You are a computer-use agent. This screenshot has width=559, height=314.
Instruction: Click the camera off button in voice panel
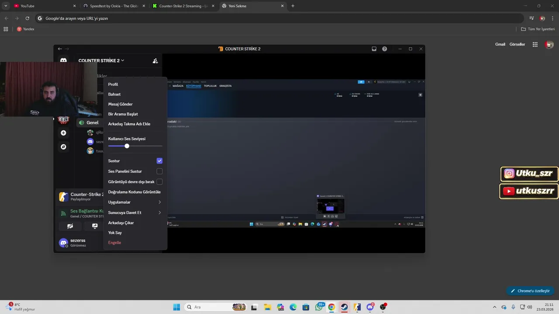[x=70, y=226]
